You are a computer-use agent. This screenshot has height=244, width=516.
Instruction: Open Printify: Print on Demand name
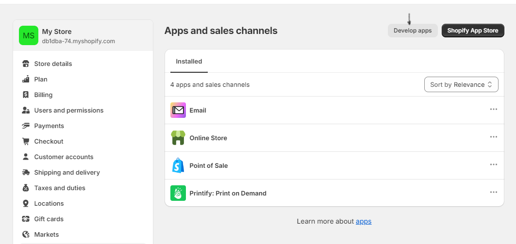pos(228,194)
